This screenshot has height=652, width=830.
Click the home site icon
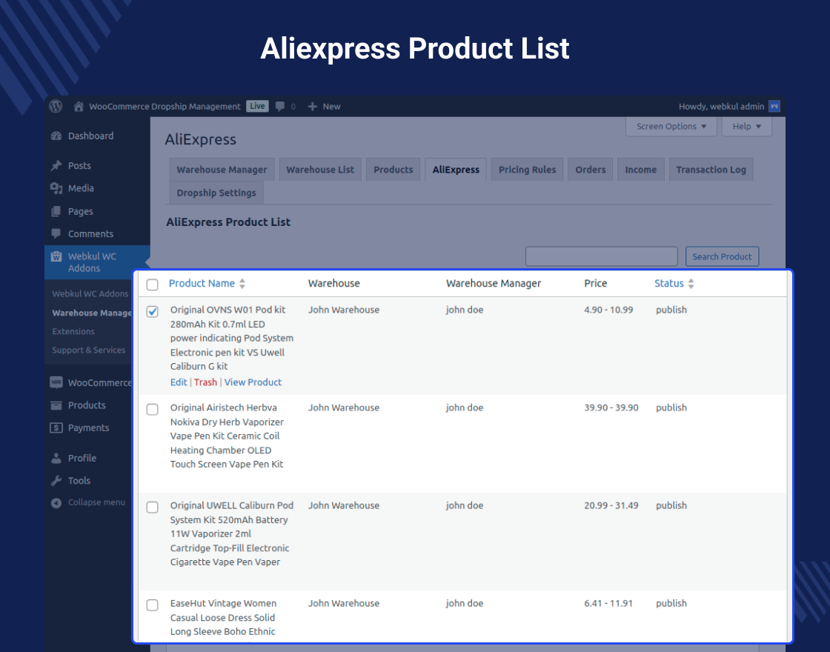tap(79, 107)
